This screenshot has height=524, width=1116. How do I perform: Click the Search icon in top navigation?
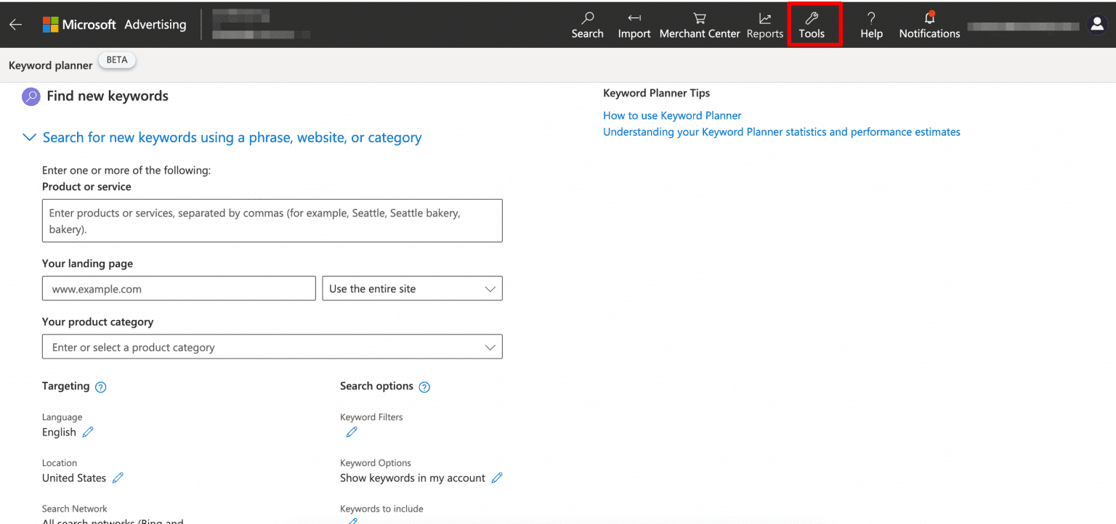pos(587,18)
